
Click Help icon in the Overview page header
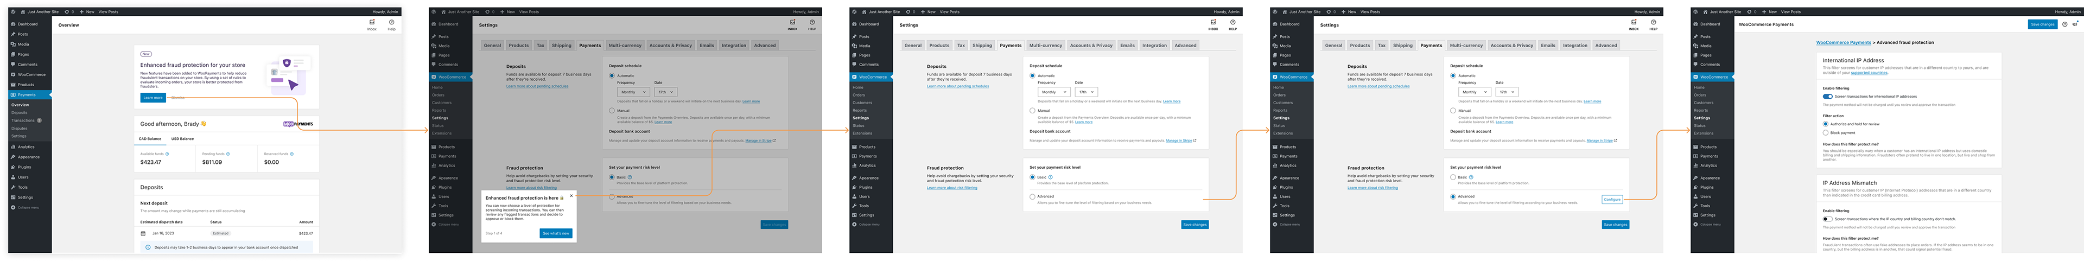coord(391,23)
